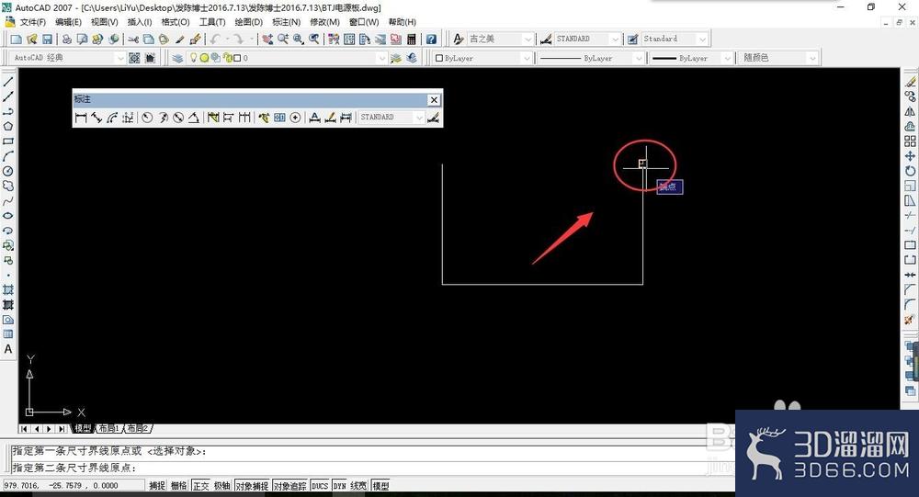Viewport: 919px width, 497px height.
Task: Click the 模型 button in status bar
Action: click(x=381, y=485)
